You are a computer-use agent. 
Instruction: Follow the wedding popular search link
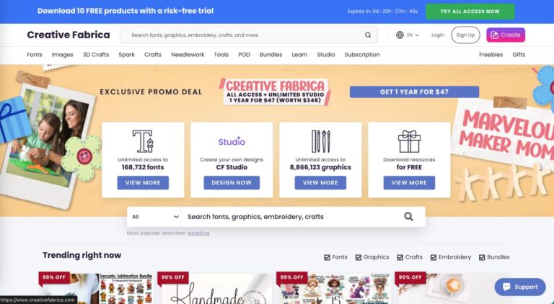pyautogui.click(x=198, y=233)
